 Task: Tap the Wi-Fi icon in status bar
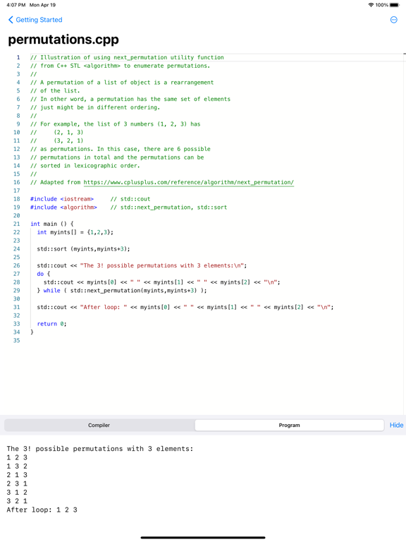[x=371, y=5]
